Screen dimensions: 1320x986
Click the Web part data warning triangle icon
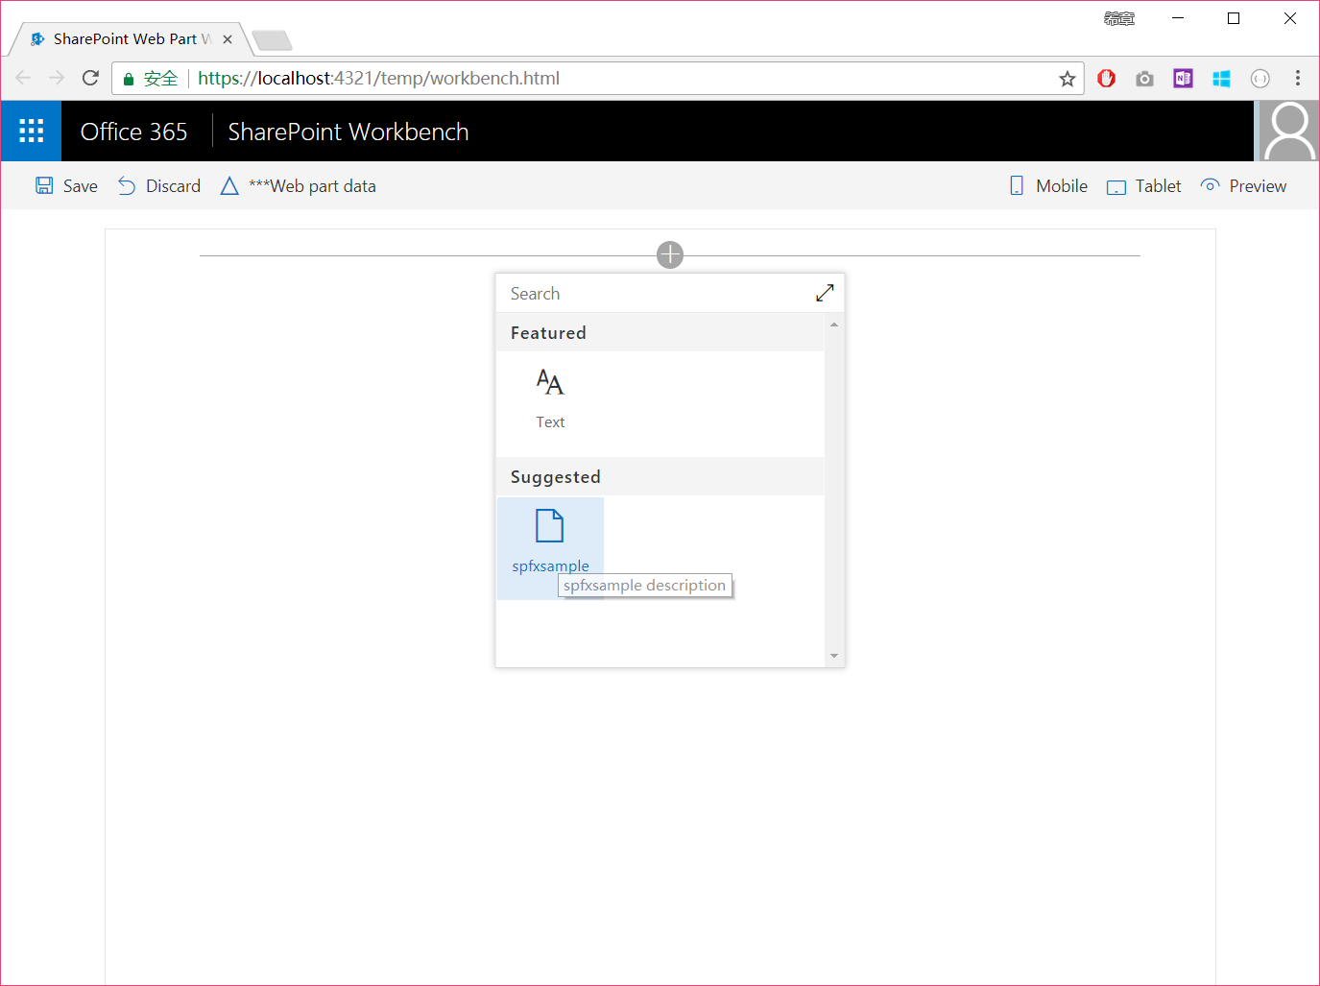point(229,184)
